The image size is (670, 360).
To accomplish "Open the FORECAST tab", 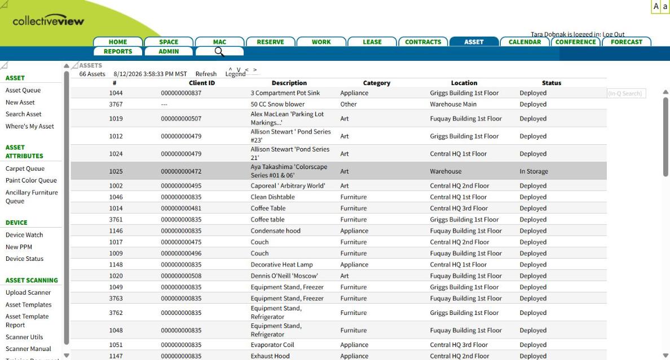I will [x=627, y=42].
